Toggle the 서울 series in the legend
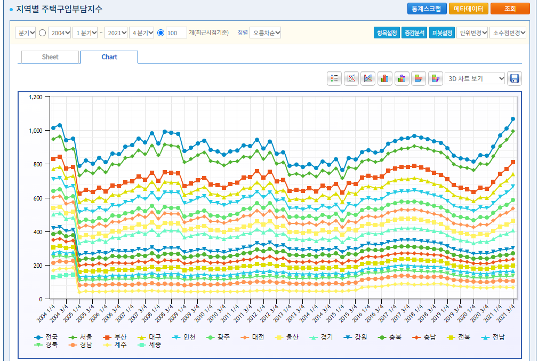Image resolution: width=546 pixels, height=361 pixels. click(x=81, y=338)
